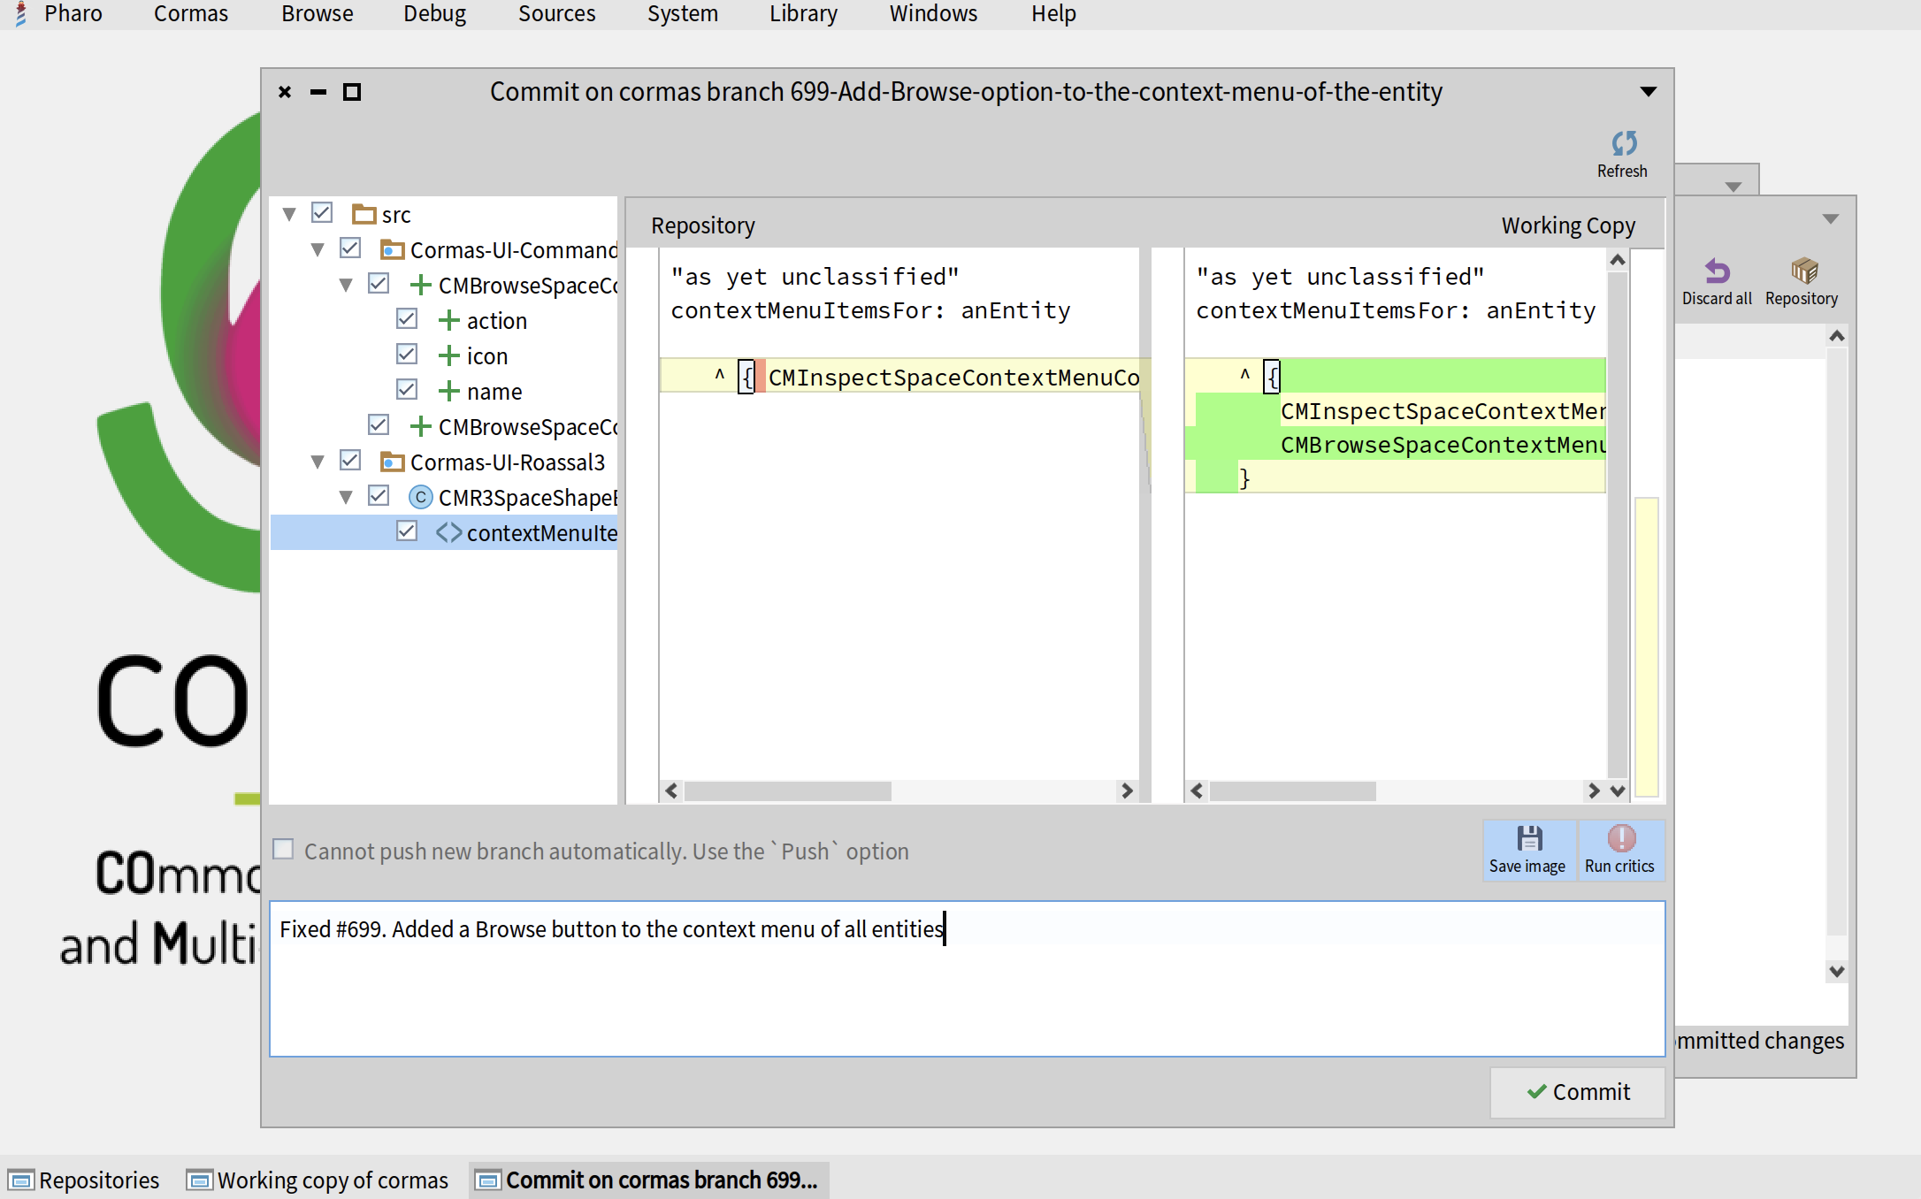Select the CMR3SpaceShape class icon

tap(421, 498)
